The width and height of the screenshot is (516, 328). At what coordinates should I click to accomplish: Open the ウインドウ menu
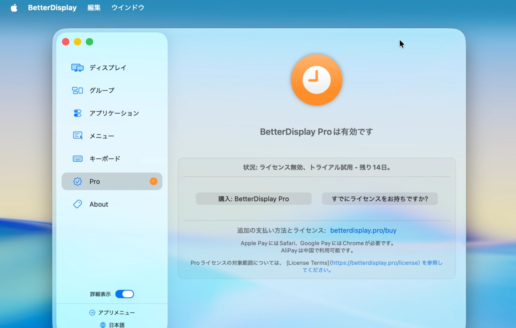[x=128, y=8]
